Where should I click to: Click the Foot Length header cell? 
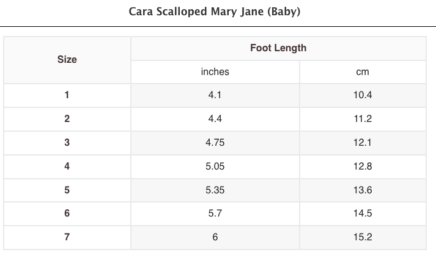coord(278,48)
